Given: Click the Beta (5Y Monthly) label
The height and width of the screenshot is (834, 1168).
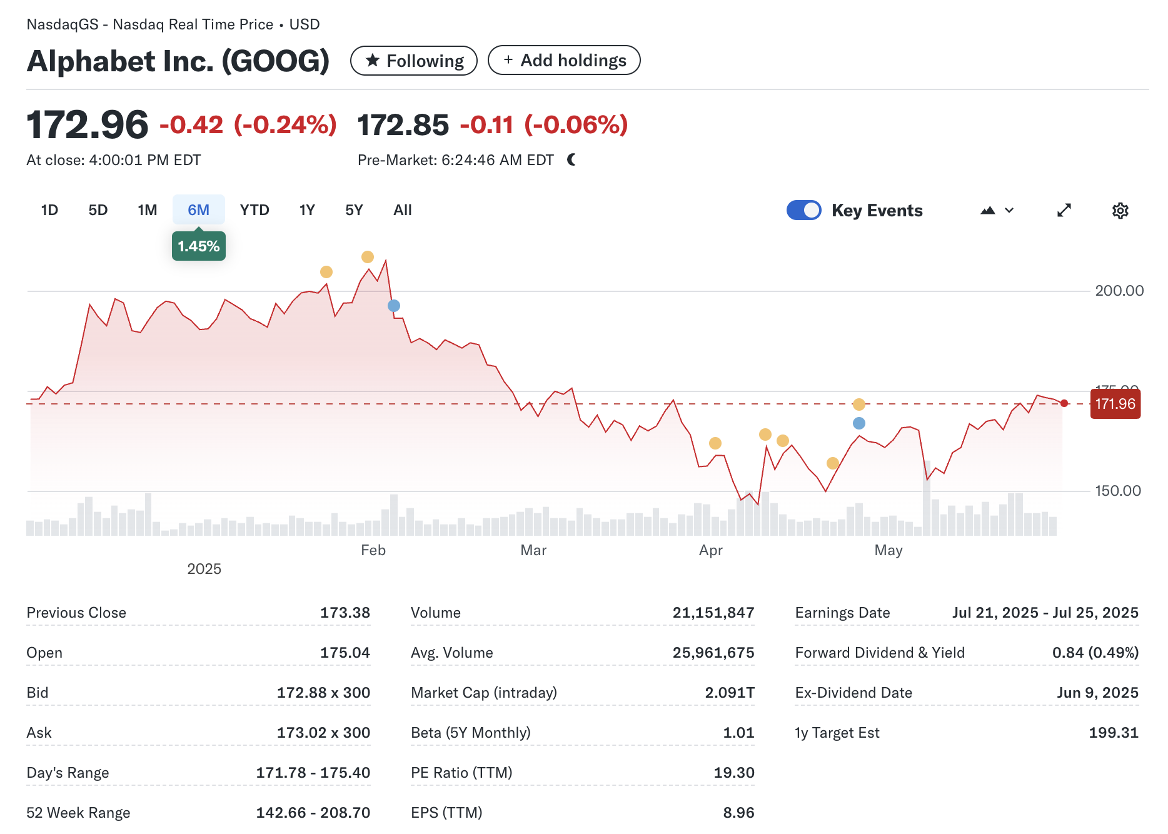Looking at the screenshot, I should click(471, 733).
